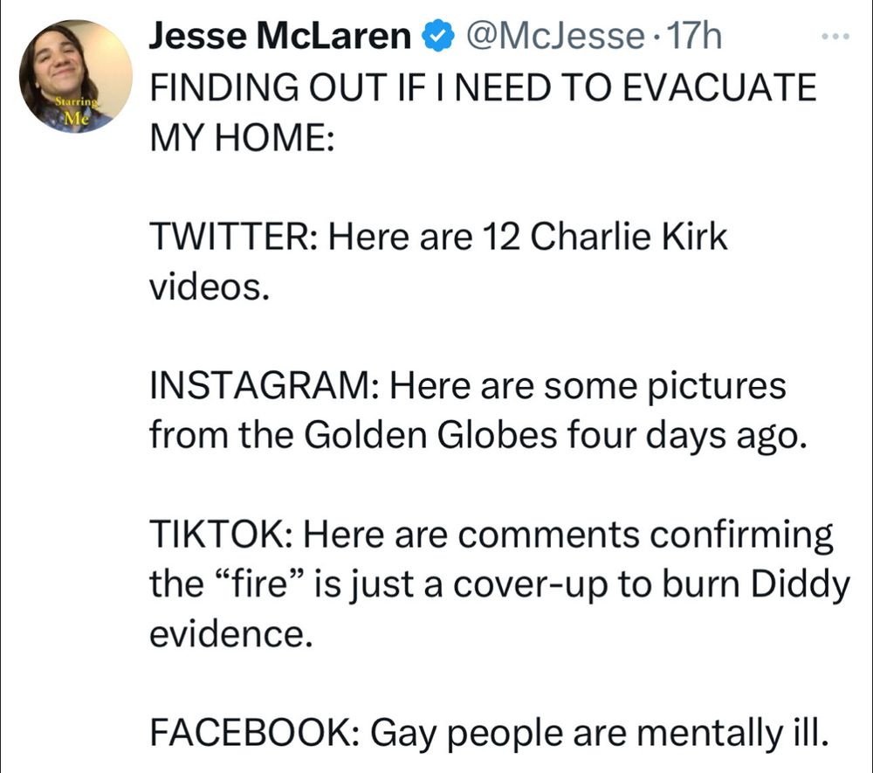Select the 'FINDING OUT IF I NEED TO EVACUATE' line
The width and height of the screenshot is (873, 773).
tap(483, 87)
